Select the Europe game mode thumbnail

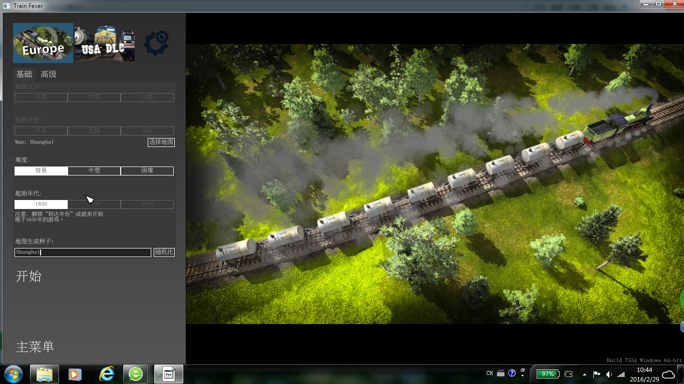tap(43, 43)
